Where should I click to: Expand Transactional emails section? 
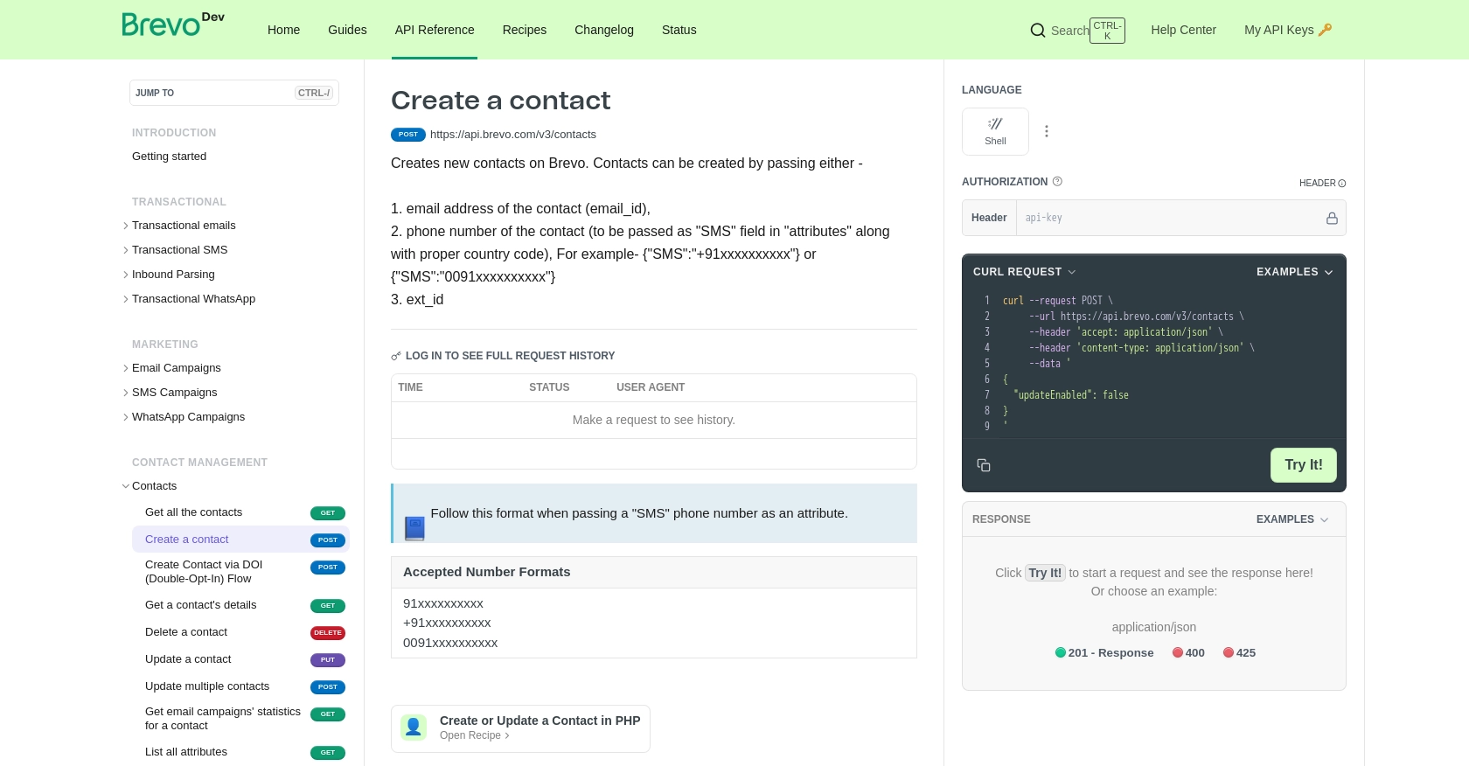click(126, 226)
